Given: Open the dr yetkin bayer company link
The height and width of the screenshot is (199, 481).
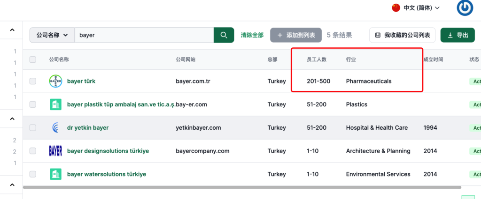Looking at the screenshot, I should tap(88, 128).
